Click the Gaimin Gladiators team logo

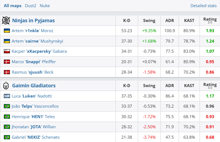(6, 86)
